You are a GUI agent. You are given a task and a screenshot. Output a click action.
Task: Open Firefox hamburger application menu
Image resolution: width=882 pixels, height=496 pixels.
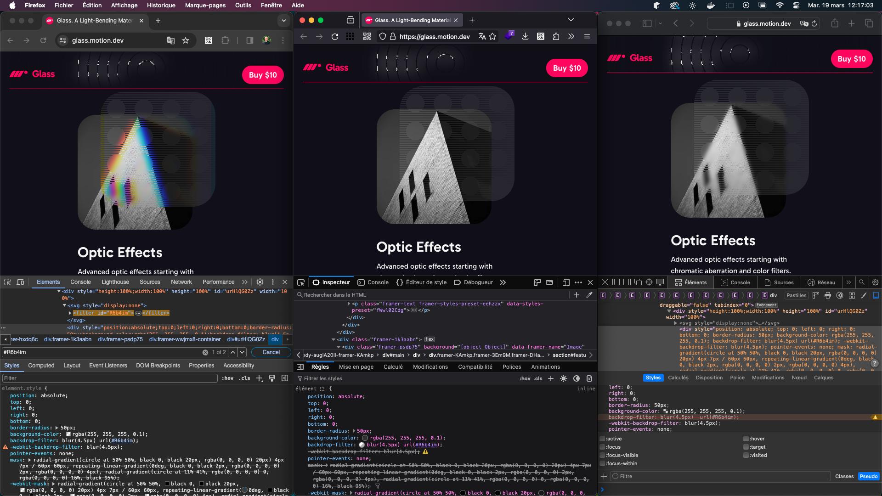pos(587,36)
